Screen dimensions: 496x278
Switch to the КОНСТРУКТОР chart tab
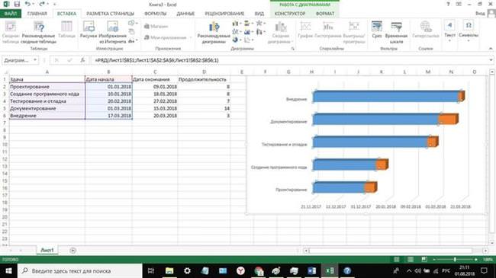(x=290, y=14)
